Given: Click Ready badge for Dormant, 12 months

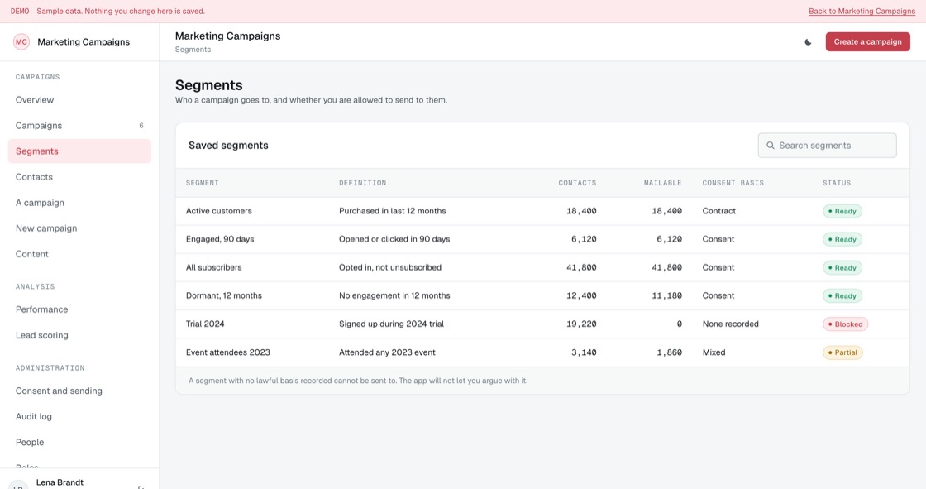Looking at the screenshot, I should (842, 295).
